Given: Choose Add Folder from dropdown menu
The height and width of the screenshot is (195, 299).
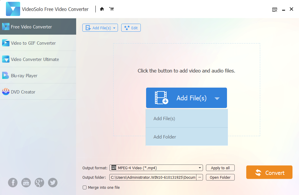Looking at the screenshot, I should click(187, 137).
